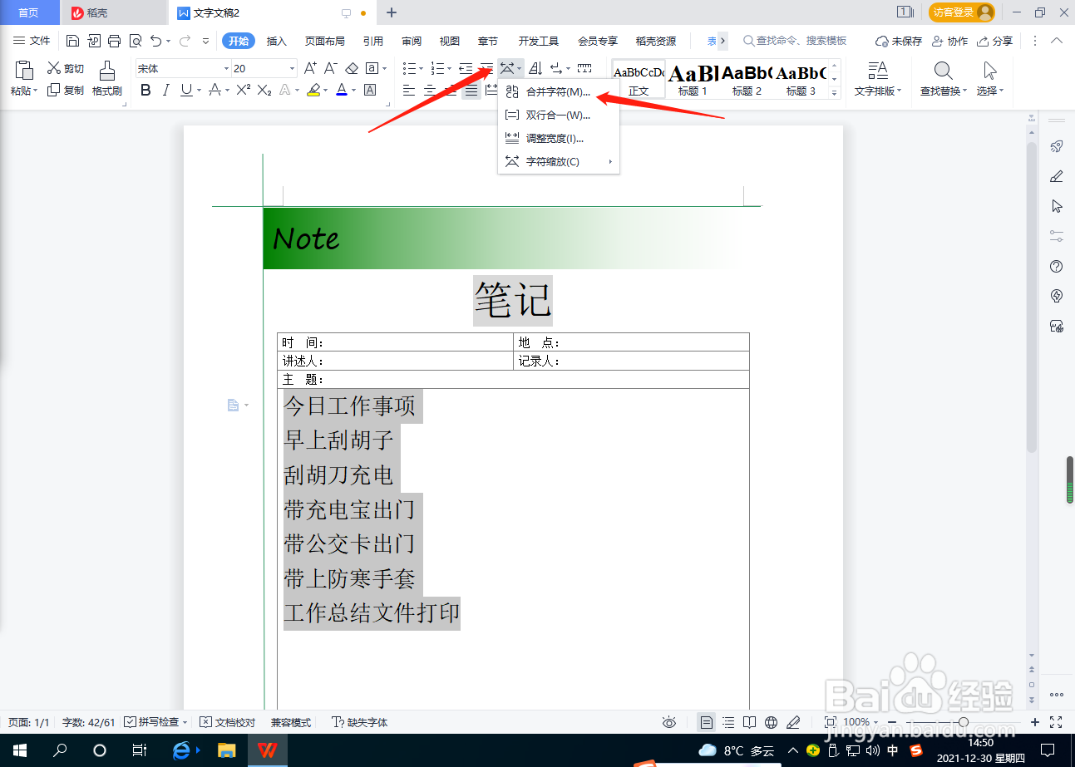Click the center align icon
Screen dimensions: 1075x767
[430, 91]
